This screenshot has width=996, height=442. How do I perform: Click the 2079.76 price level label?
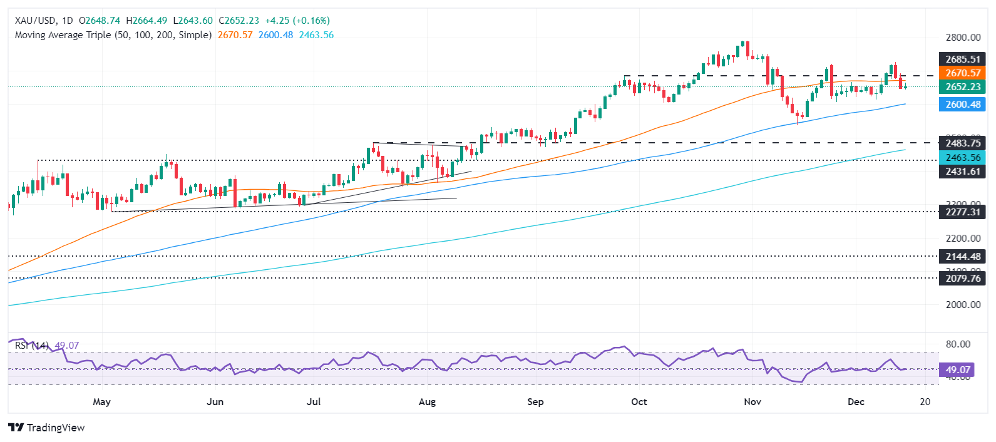pos(962,279)
